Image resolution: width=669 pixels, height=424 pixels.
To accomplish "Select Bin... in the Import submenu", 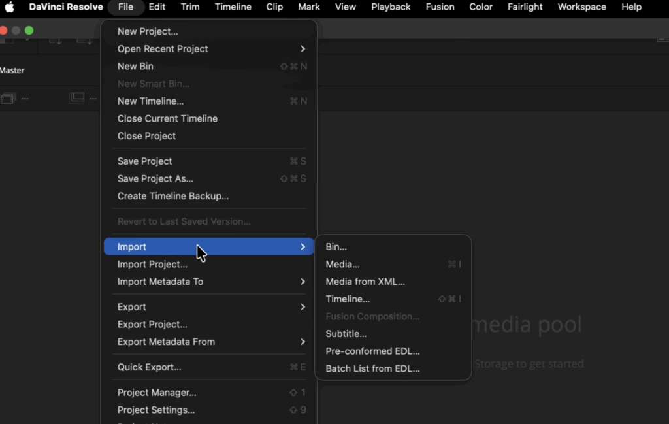I will coord(336,247).
